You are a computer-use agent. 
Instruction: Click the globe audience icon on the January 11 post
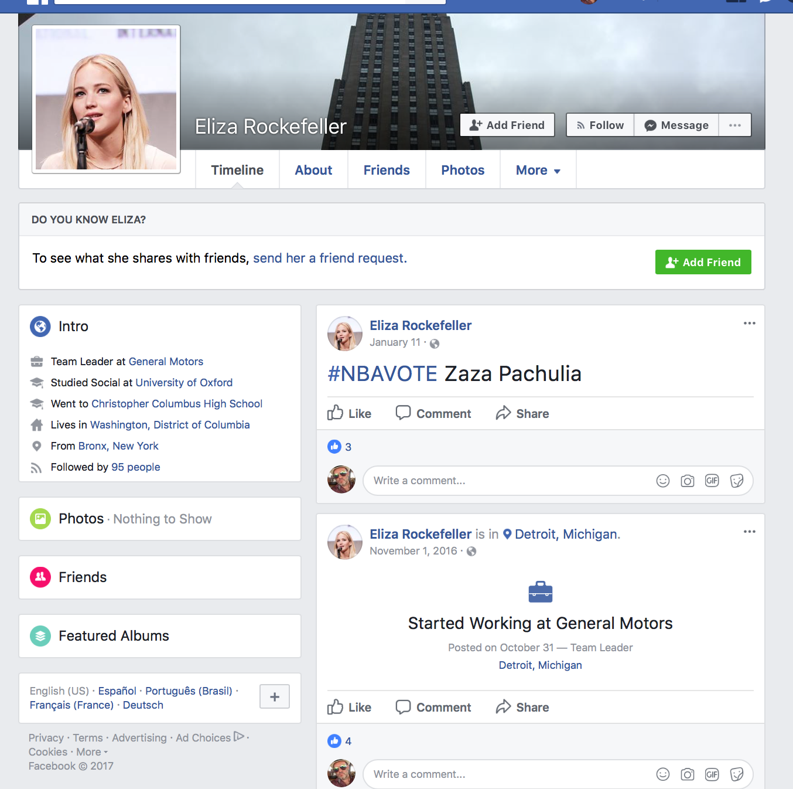point(434,344)
